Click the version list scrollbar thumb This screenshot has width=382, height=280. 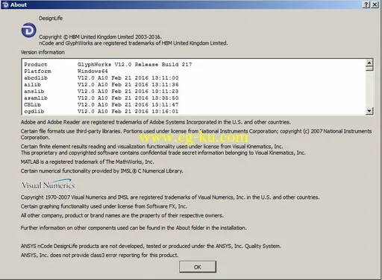[x=369, y=69]
